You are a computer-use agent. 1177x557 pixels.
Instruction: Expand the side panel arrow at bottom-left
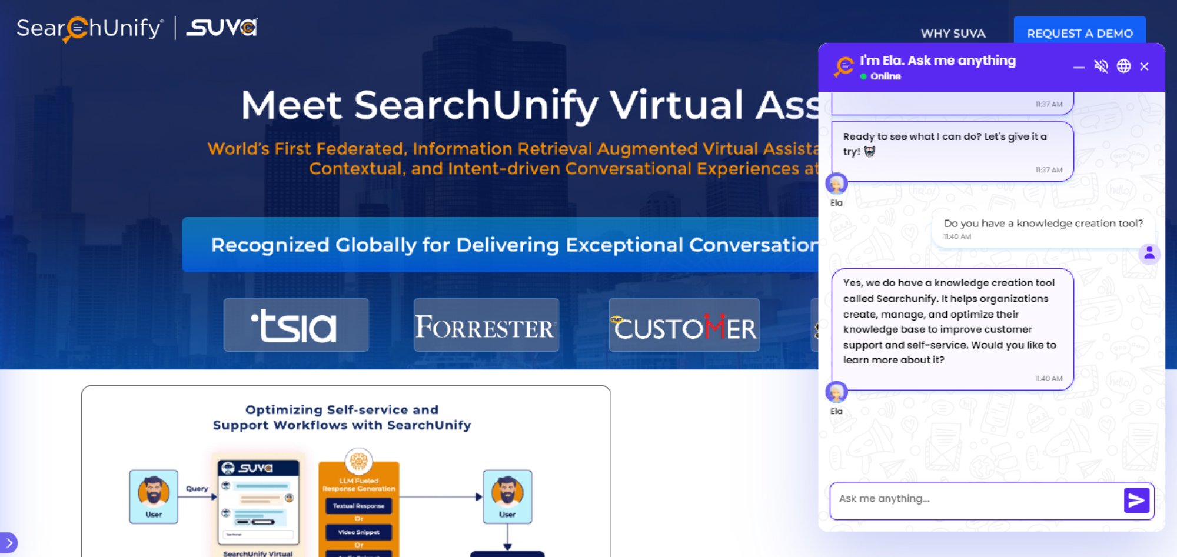pos(8,543)
